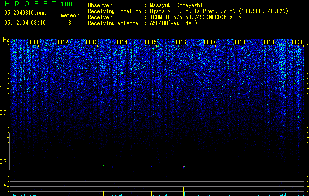Click the date stamp 05.12.04 08:10
The height and width of the screenshot is (196, 309).
click(25, 23)
